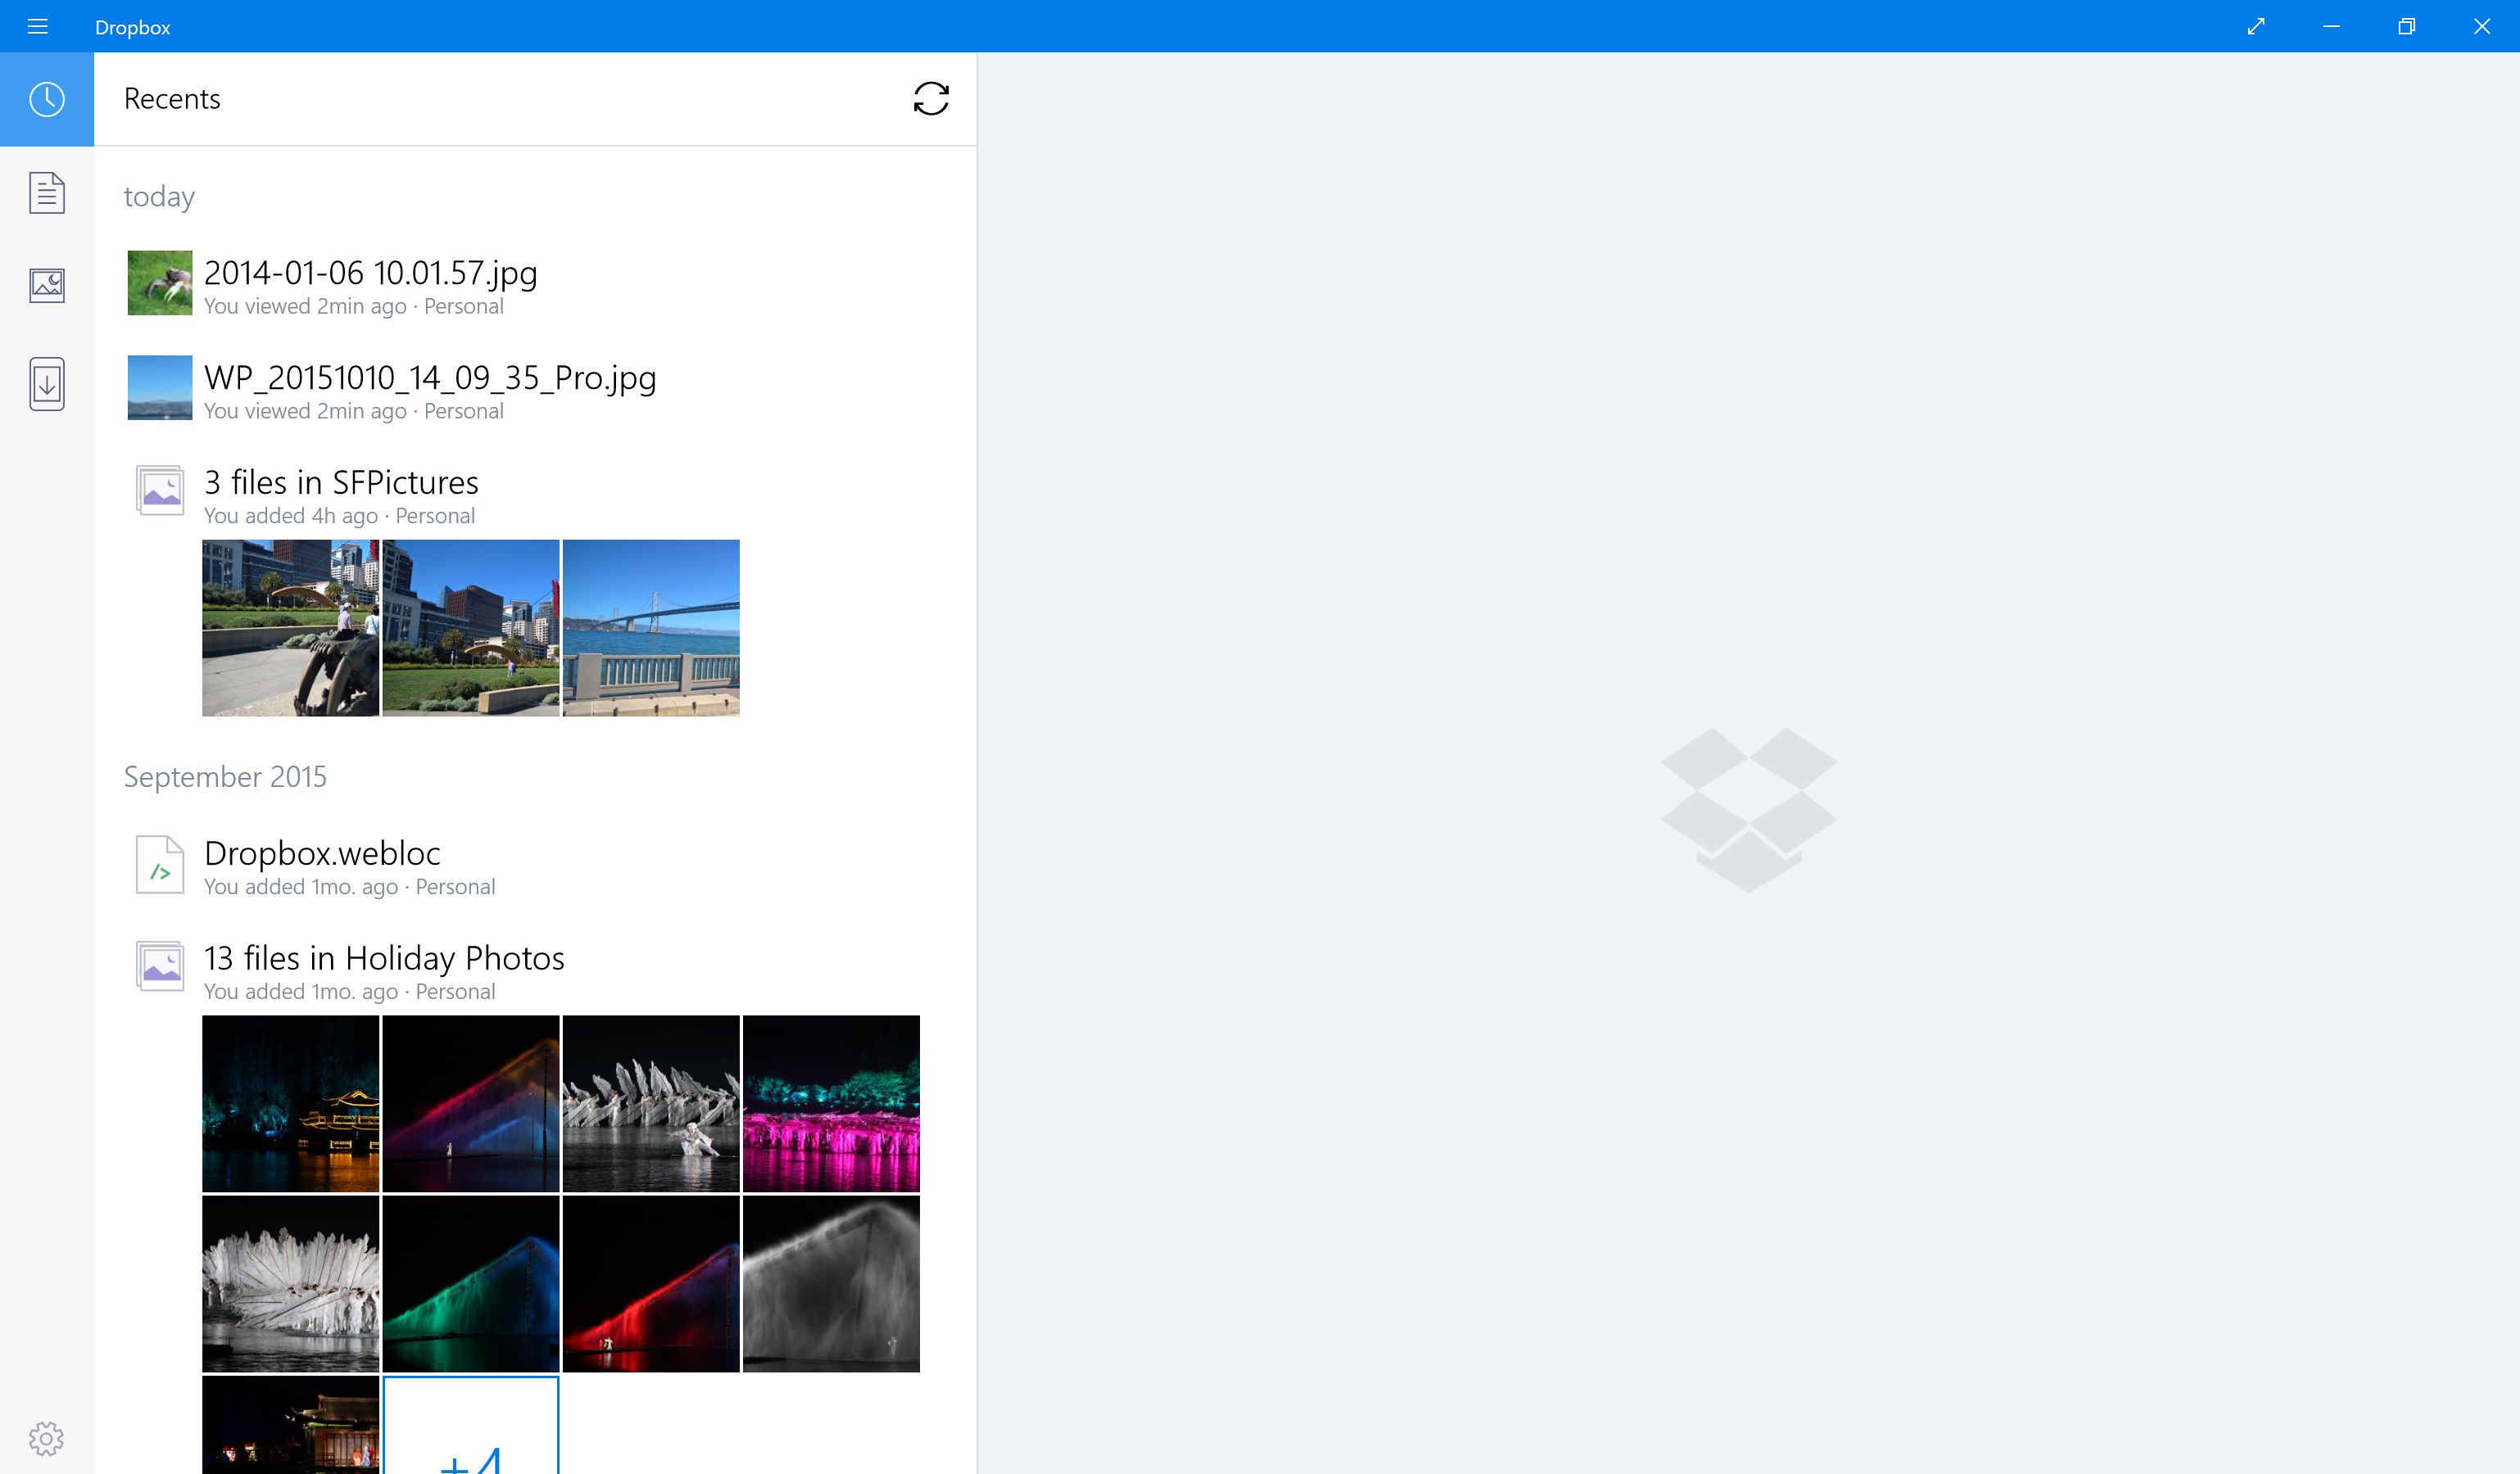Click the Bay Bridge photo thumbnail
The image size is (2520, 1474).
coord(651,627)
